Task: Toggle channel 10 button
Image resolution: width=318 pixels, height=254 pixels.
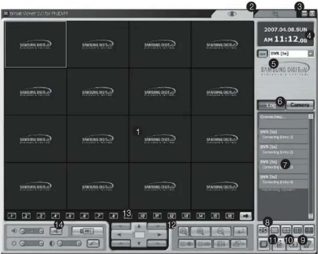Action: 143,216
